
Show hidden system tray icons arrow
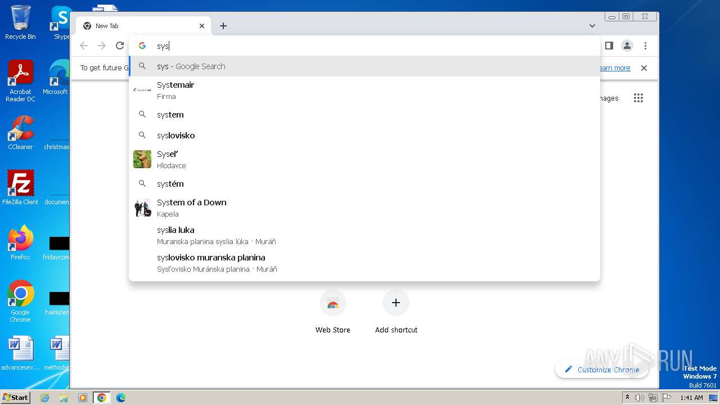click(x=627, y=398)
